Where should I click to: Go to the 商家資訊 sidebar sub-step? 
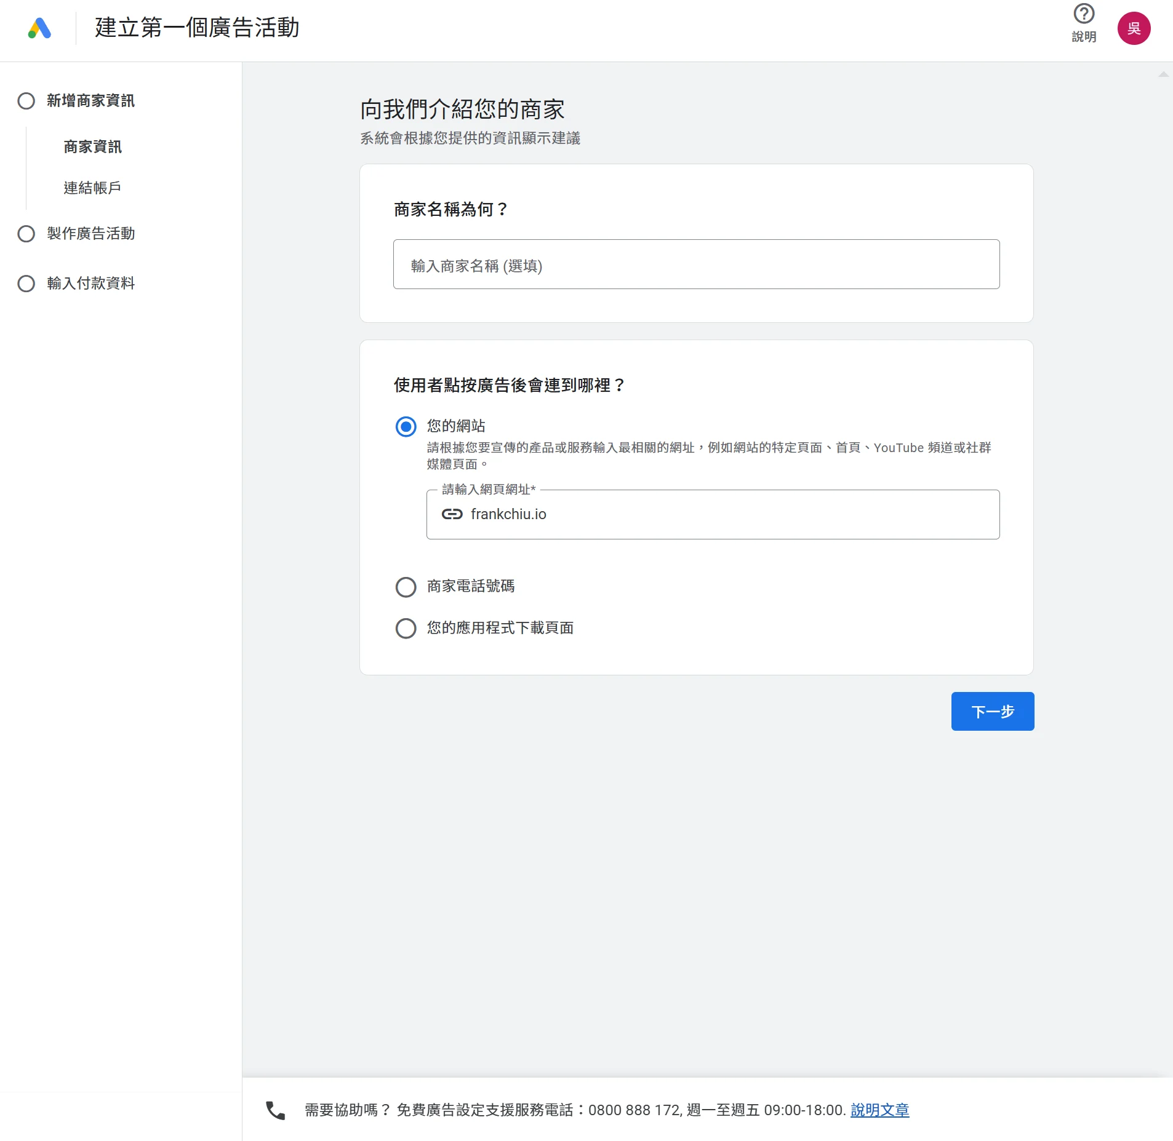pyautogui.click(x=92, y=147)
